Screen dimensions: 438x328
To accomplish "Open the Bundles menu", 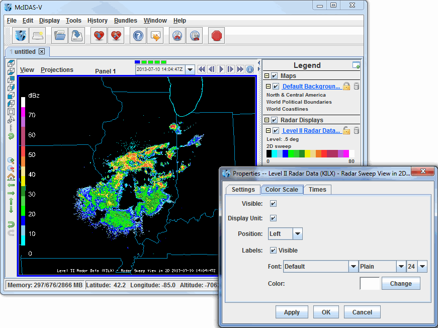I will pyautogui.click(x=125, y=21).
